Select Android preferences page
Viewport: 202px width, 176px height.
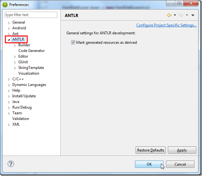point(19,28)
